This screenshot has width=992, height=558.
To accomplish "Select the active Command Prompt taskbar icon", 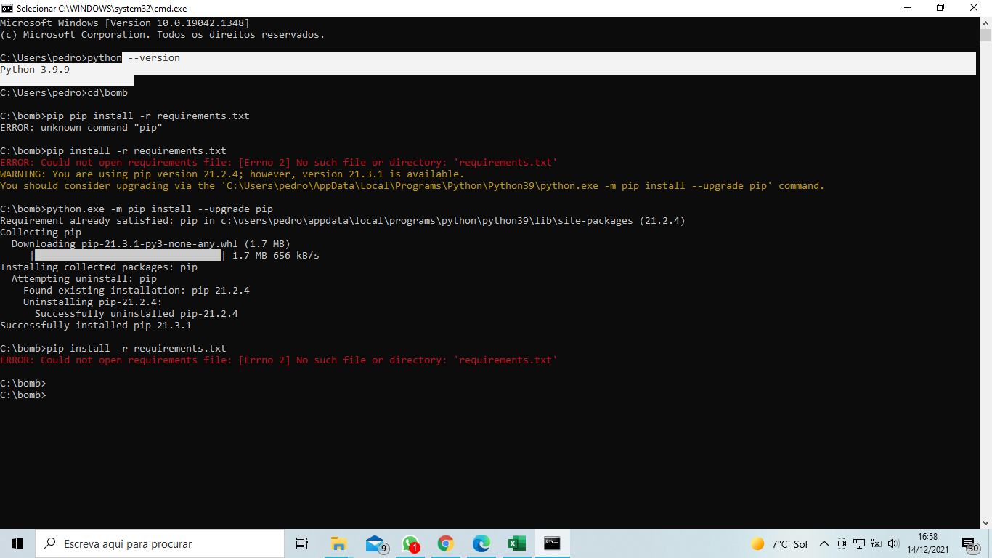I will pos(552,543).
